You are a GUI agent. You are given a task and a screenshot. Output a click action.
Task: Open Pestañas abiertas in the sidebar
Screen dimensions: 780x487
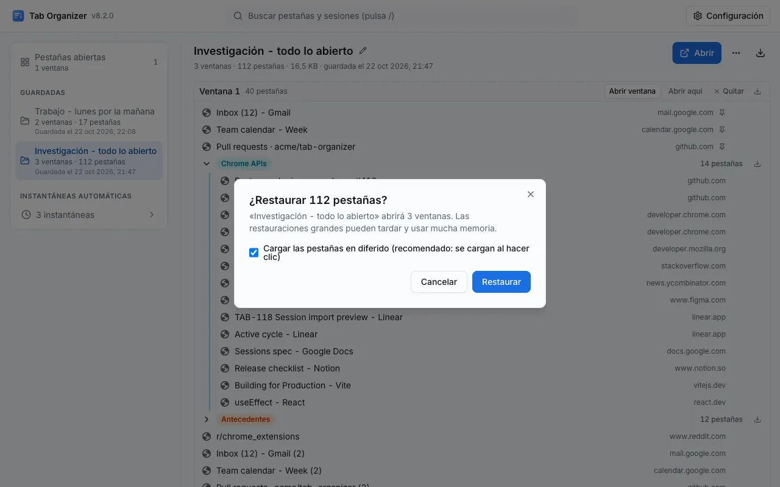[89, 62]
